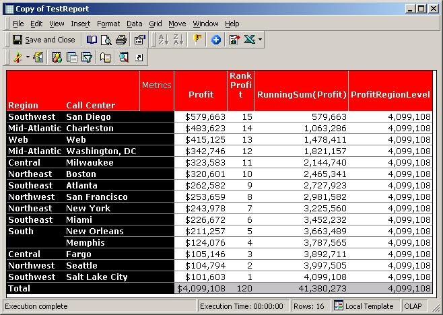The width and height of the screenshot is (443, 315).
Task: Click the Total profit cell $4,099,108
Action: tap(201, 288)
